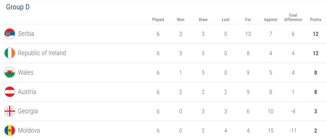This screenshot has height=139, width=327.
Task: Open the Moldova team name link
Action: pyautogui.click(x=29, y=130)
